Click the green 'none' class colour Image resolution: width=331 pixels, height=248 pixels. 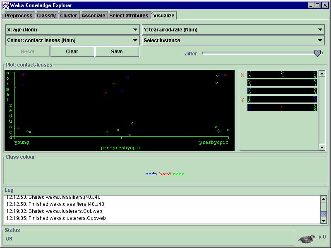pyautogui.click(x=178, y=174)
